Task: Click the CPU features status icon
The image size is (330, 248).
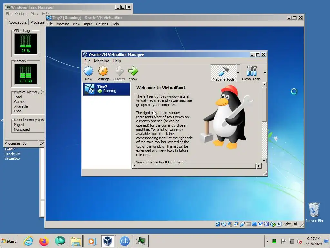Action: point(267,224)
